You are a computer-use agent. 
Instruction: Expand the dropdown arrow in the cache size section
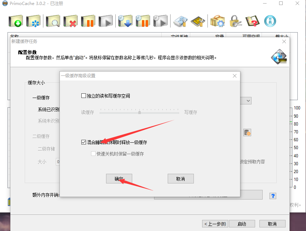click(248, 101)
